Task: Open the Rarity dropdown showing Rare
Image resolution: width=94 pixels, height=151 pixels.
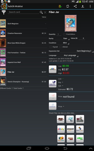Action: pyautogui.click(x=62, y=39)
